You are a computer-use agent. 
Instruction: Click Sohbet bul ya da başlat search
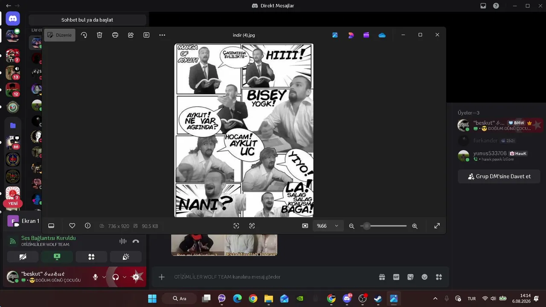tap(87, 20)
